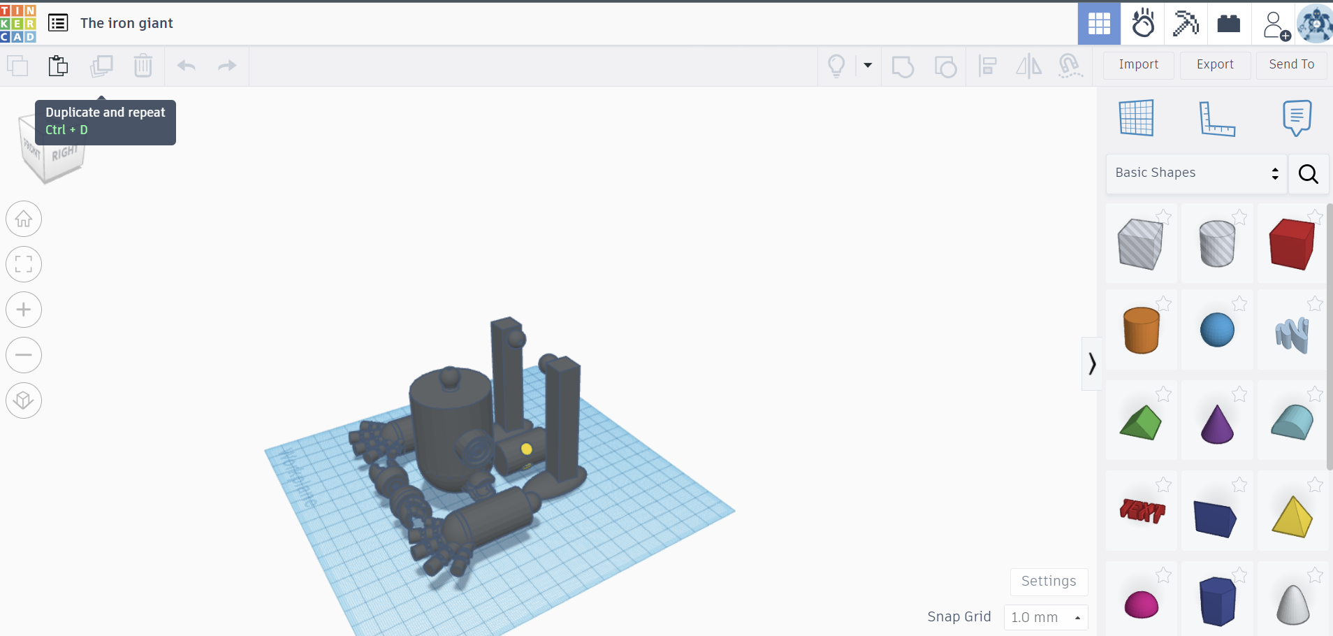Click the Settings button
The image size is (1333, 636).
(x=1049, y=581)
